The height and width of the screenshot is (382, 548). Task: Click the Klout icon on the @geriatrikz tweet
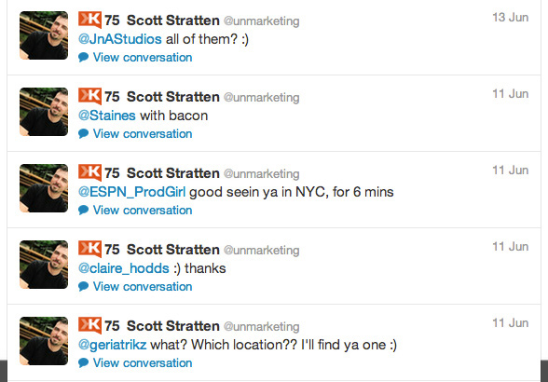tap(89, 325)
